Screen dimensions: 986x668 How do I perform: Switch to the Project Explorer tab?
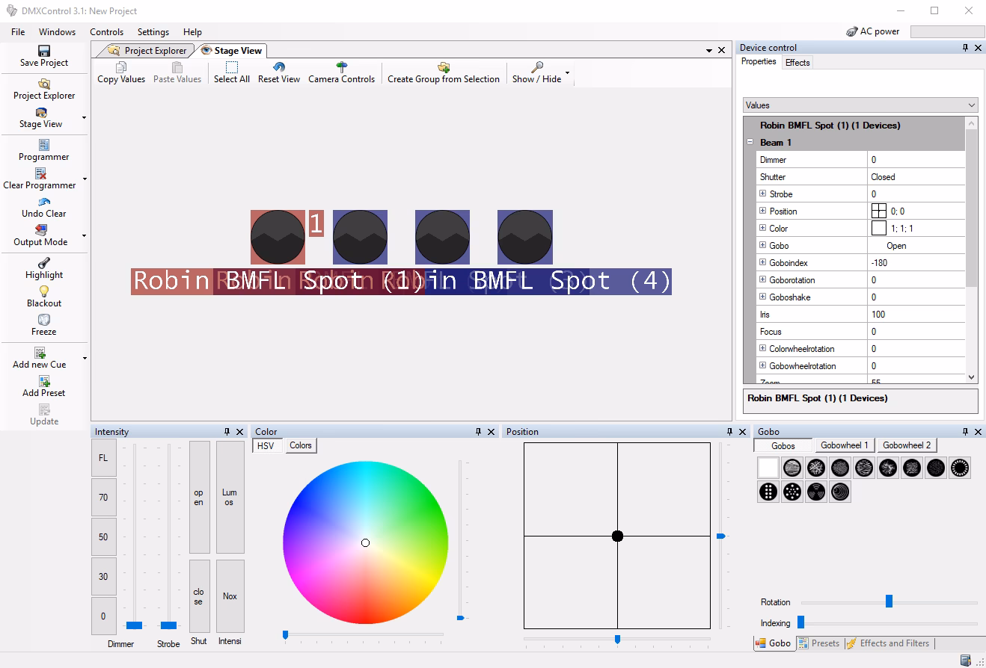[x=147, y=51]
